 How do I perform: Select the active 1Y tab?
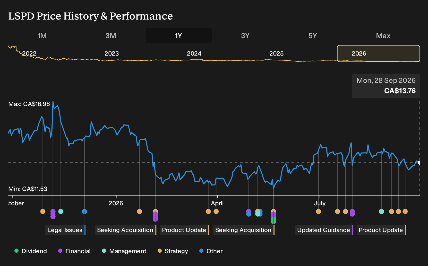click(x=178, y=36)
